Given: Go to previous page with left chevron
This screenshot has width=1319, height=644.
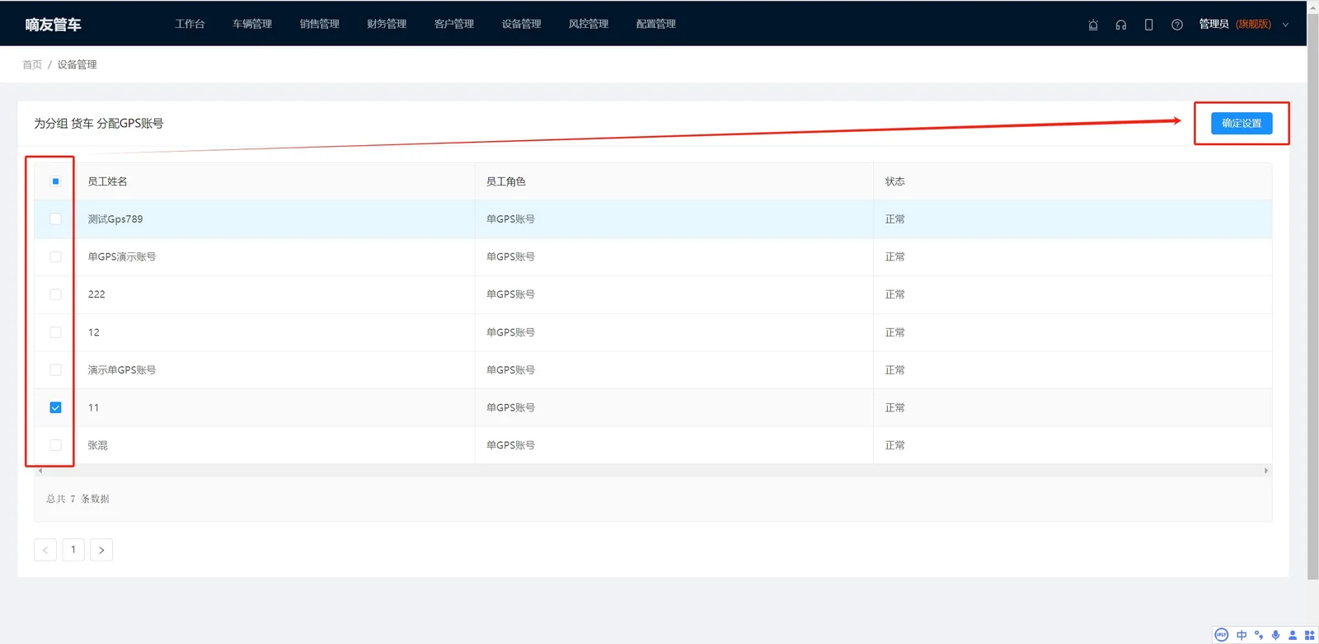Looking at the screenshot, I should [x=45, y=550].
